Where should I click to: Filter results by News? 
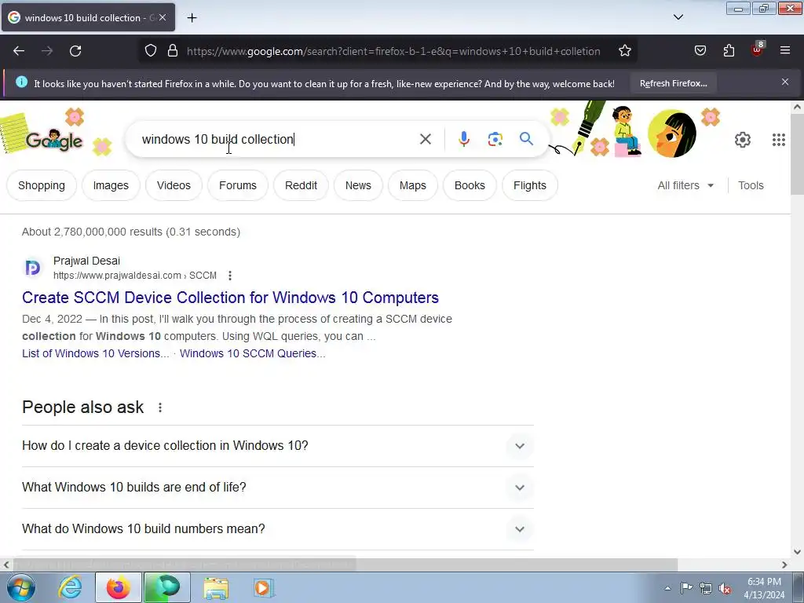tap(358, 185)
